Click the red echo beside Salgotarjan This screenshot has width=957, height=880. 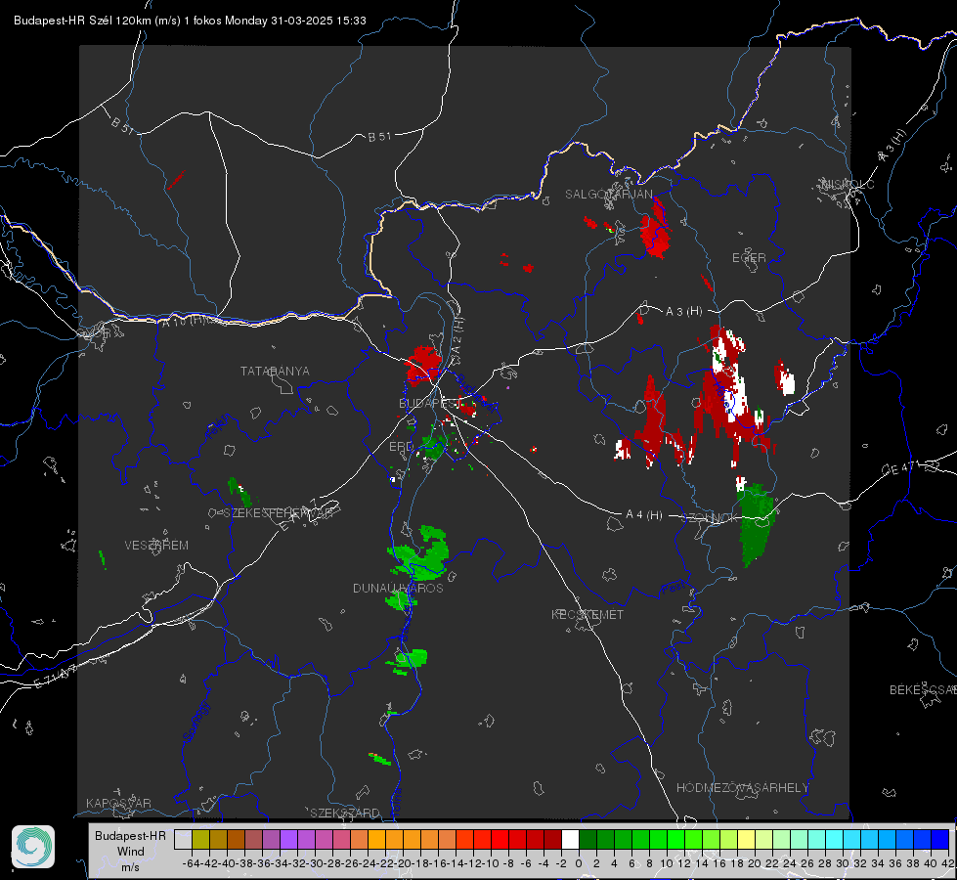(656, 231)
